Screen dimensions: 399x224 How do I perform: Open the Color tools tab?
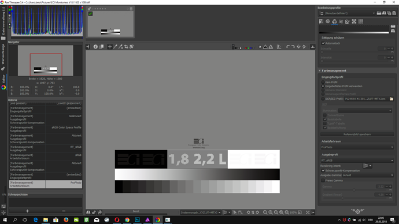(x=334, y=21)
